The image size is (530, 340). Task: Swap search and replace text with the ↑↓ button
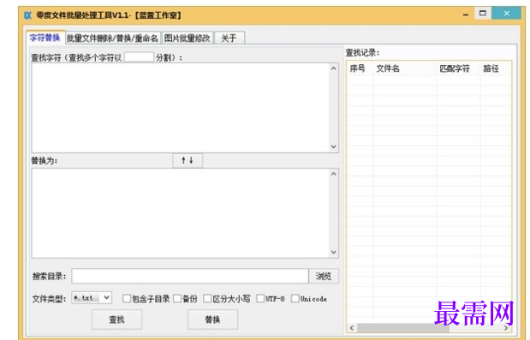pyautogui.click(x=188, y=161)
